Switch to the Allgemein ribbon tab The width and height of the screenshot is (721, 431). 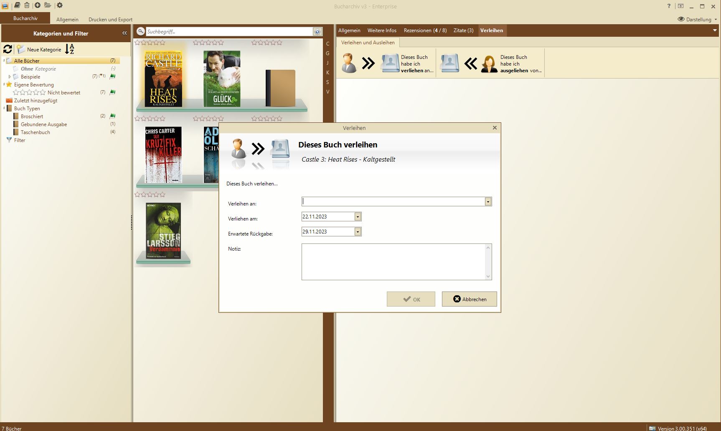coord(67,19)
